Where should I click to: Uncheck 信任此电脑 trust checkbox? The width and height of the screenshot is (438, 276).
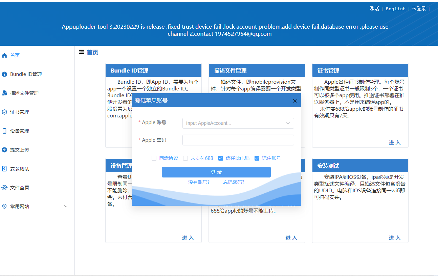[x=221, y=158]
